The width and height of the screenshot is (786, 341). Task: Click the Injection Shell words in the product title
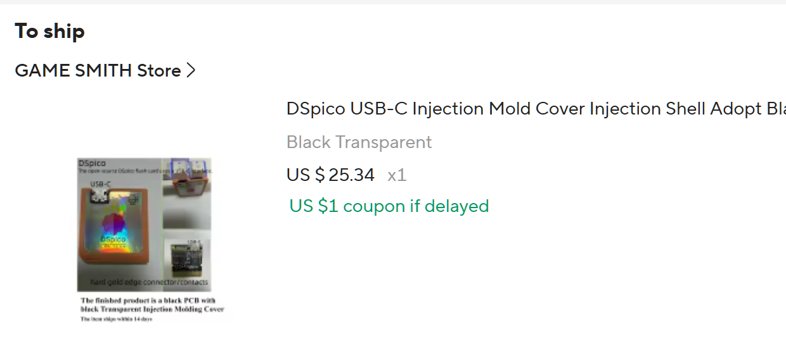pos(647,109)
